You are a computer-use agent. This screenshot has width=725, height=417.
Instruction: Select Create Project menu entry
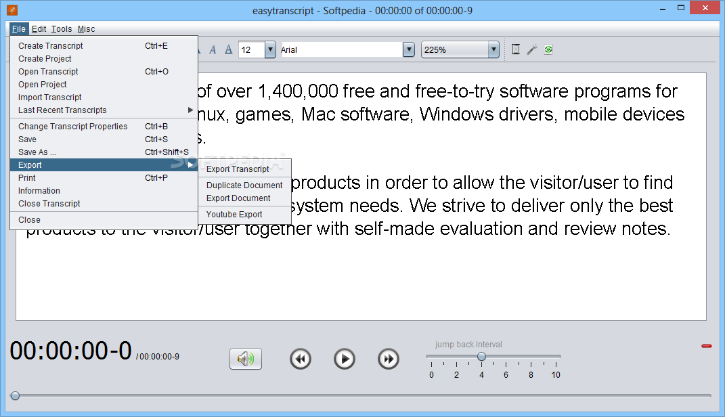(104, 59)
